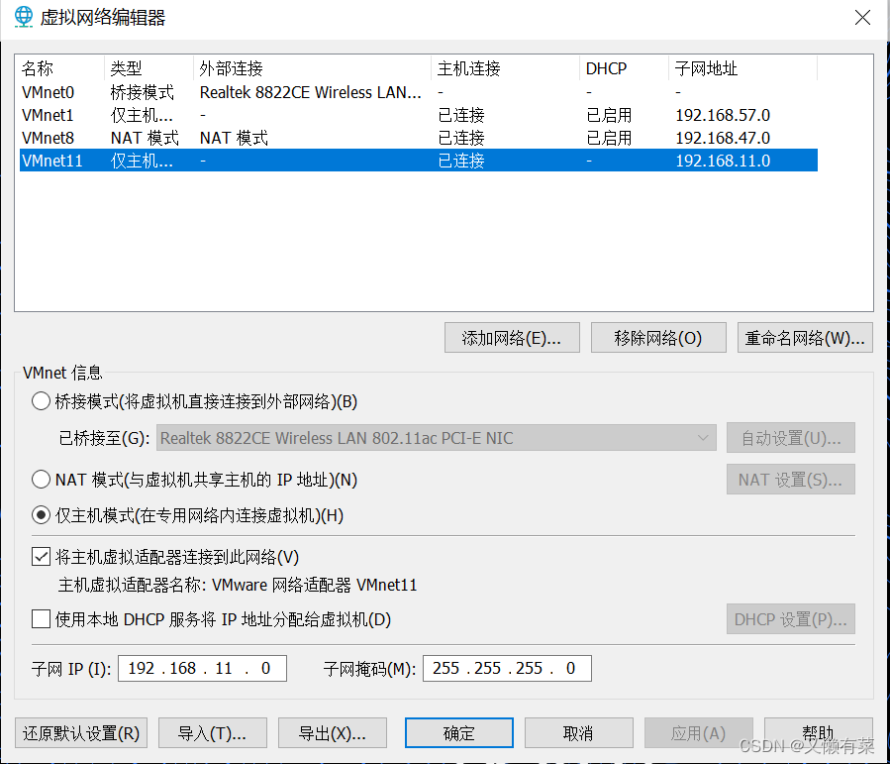
Task: Select the VMnet8 row in network list
Action: pyautogui.click(x=419, y=138)
